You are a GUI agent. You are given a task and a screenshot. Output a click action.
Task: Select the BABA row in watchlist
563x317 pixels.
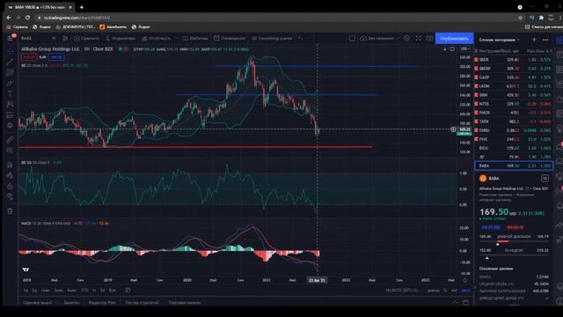514,166
